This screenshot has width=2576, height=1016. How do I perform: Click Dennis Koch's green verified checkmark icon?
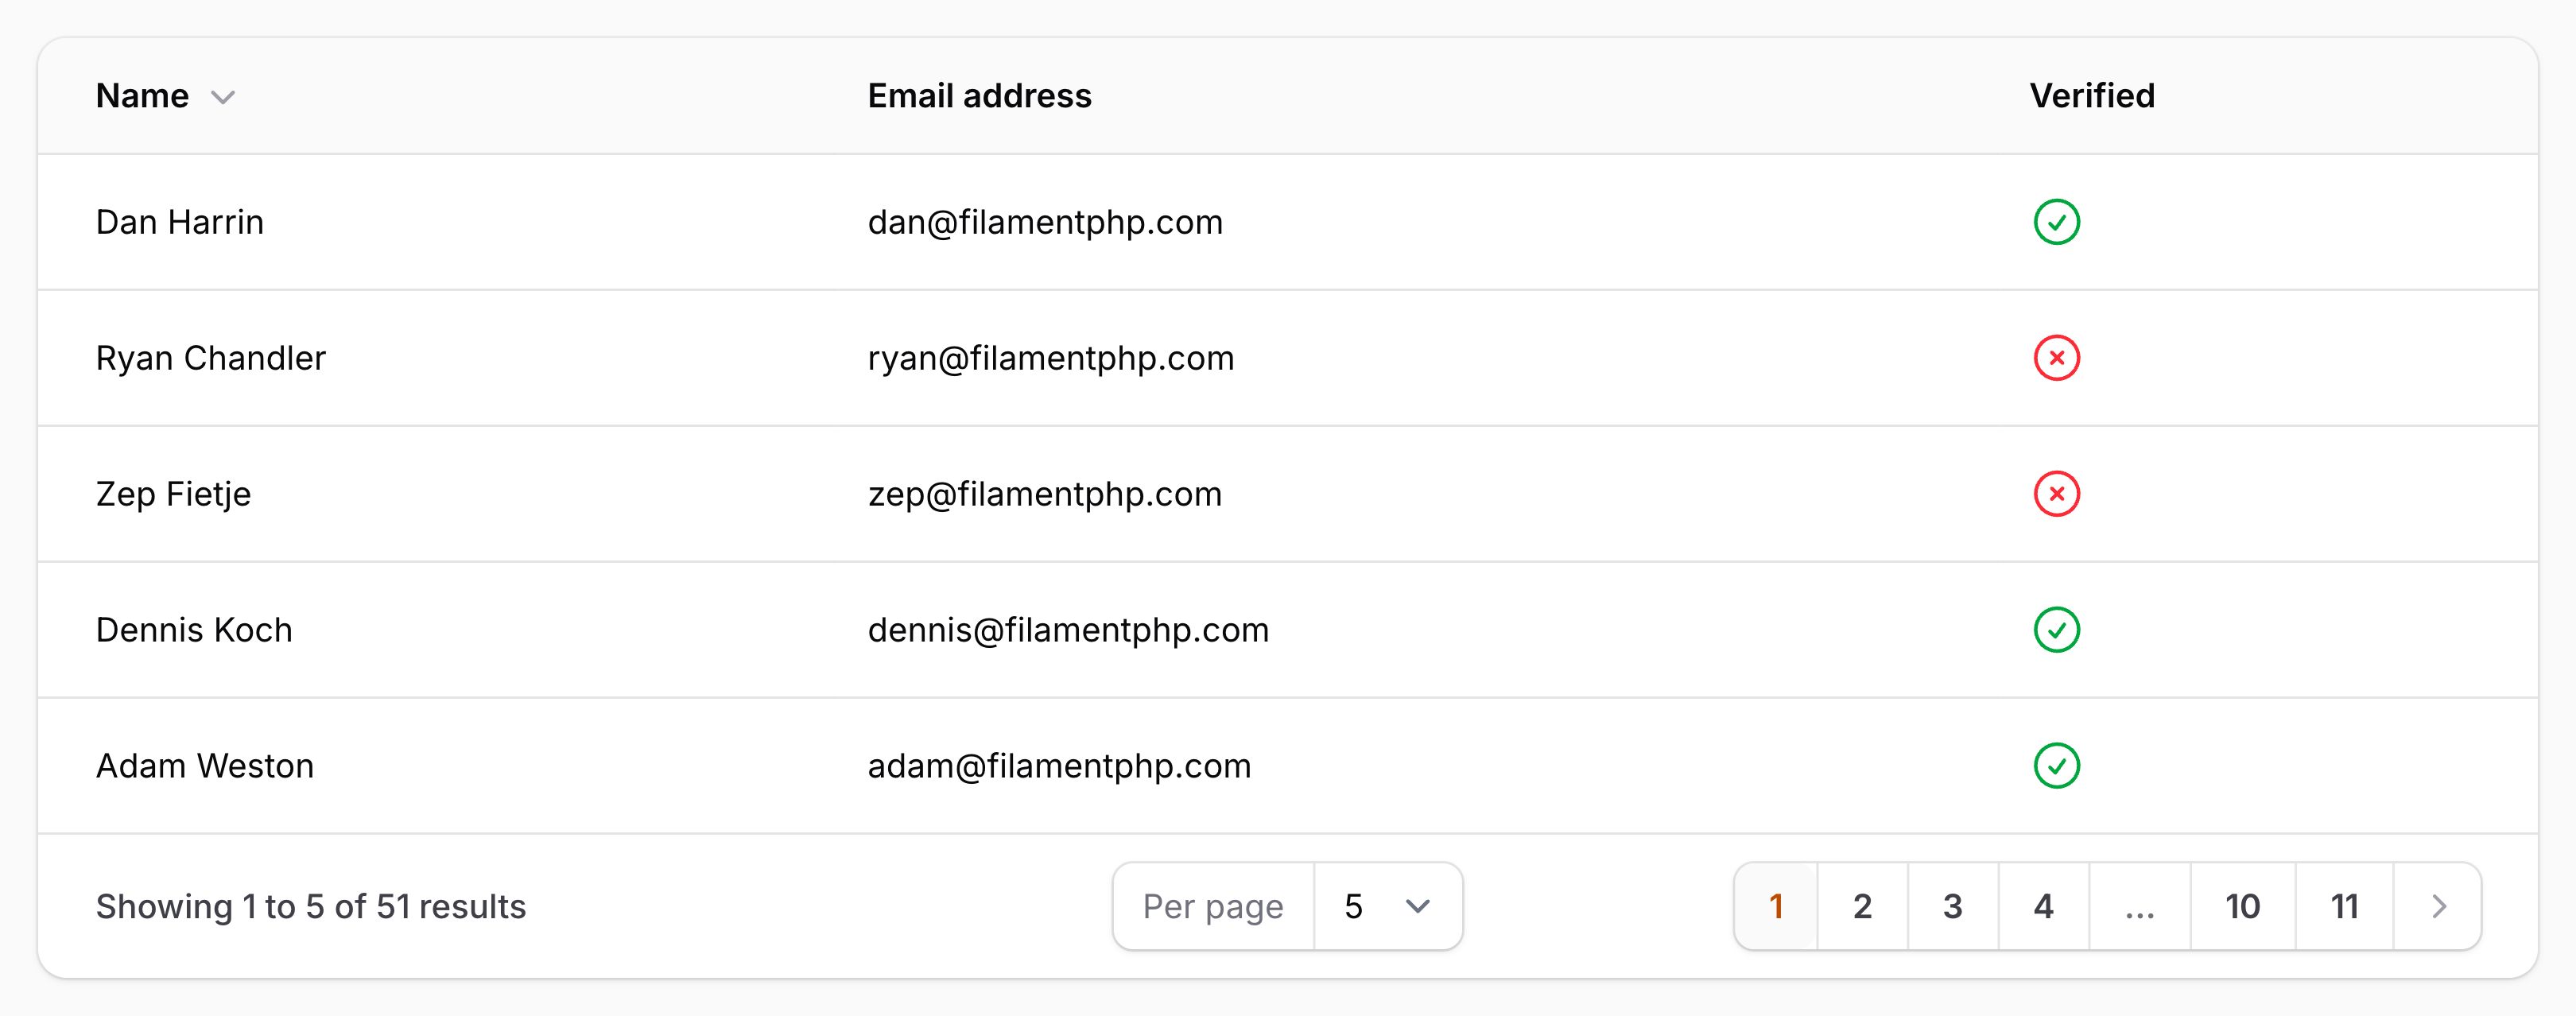pos(2056,630)
